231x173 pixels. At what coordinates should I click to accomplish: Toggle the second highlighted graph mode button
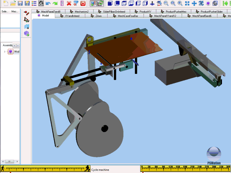point(100,3)
